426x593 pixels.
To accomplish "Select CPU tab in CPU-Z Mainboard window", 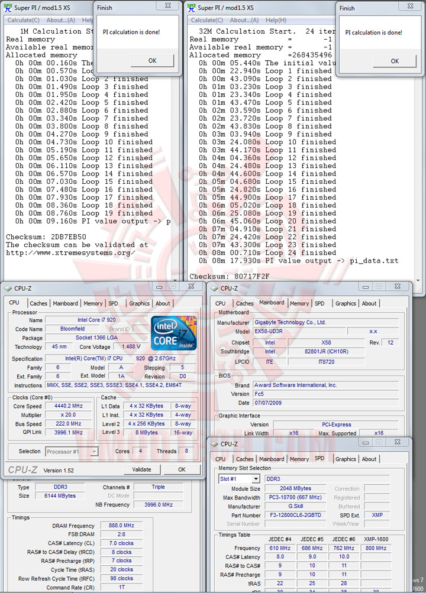I will (x=220, y=303).
